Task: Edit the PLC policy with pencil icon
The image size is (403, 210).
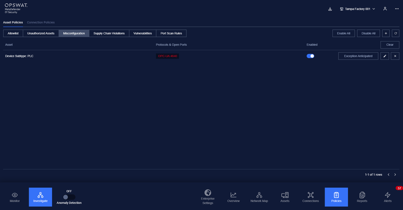Action: point(384,56)
